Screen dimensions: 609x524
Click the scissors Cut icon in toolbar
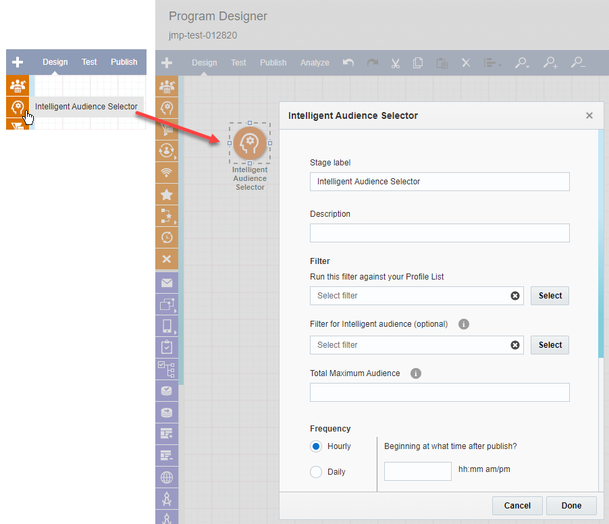[396, 63]
